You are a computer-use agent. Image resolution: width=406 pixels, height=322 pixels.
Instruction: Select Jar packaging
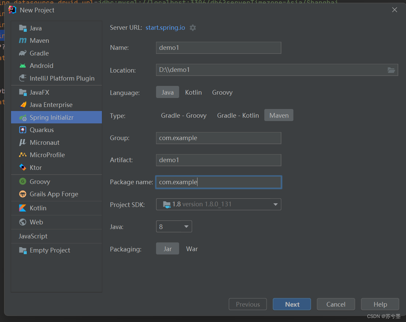coord(167,249)
